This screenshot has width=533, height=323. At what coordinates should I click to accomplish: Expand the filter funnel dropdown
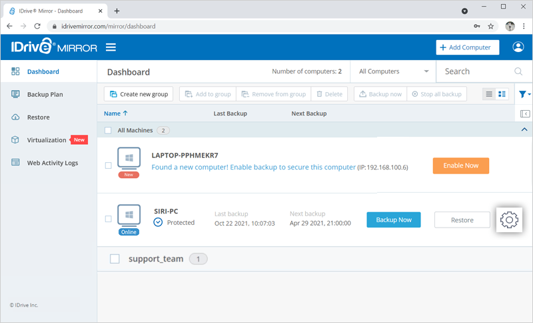coord(524,94)
